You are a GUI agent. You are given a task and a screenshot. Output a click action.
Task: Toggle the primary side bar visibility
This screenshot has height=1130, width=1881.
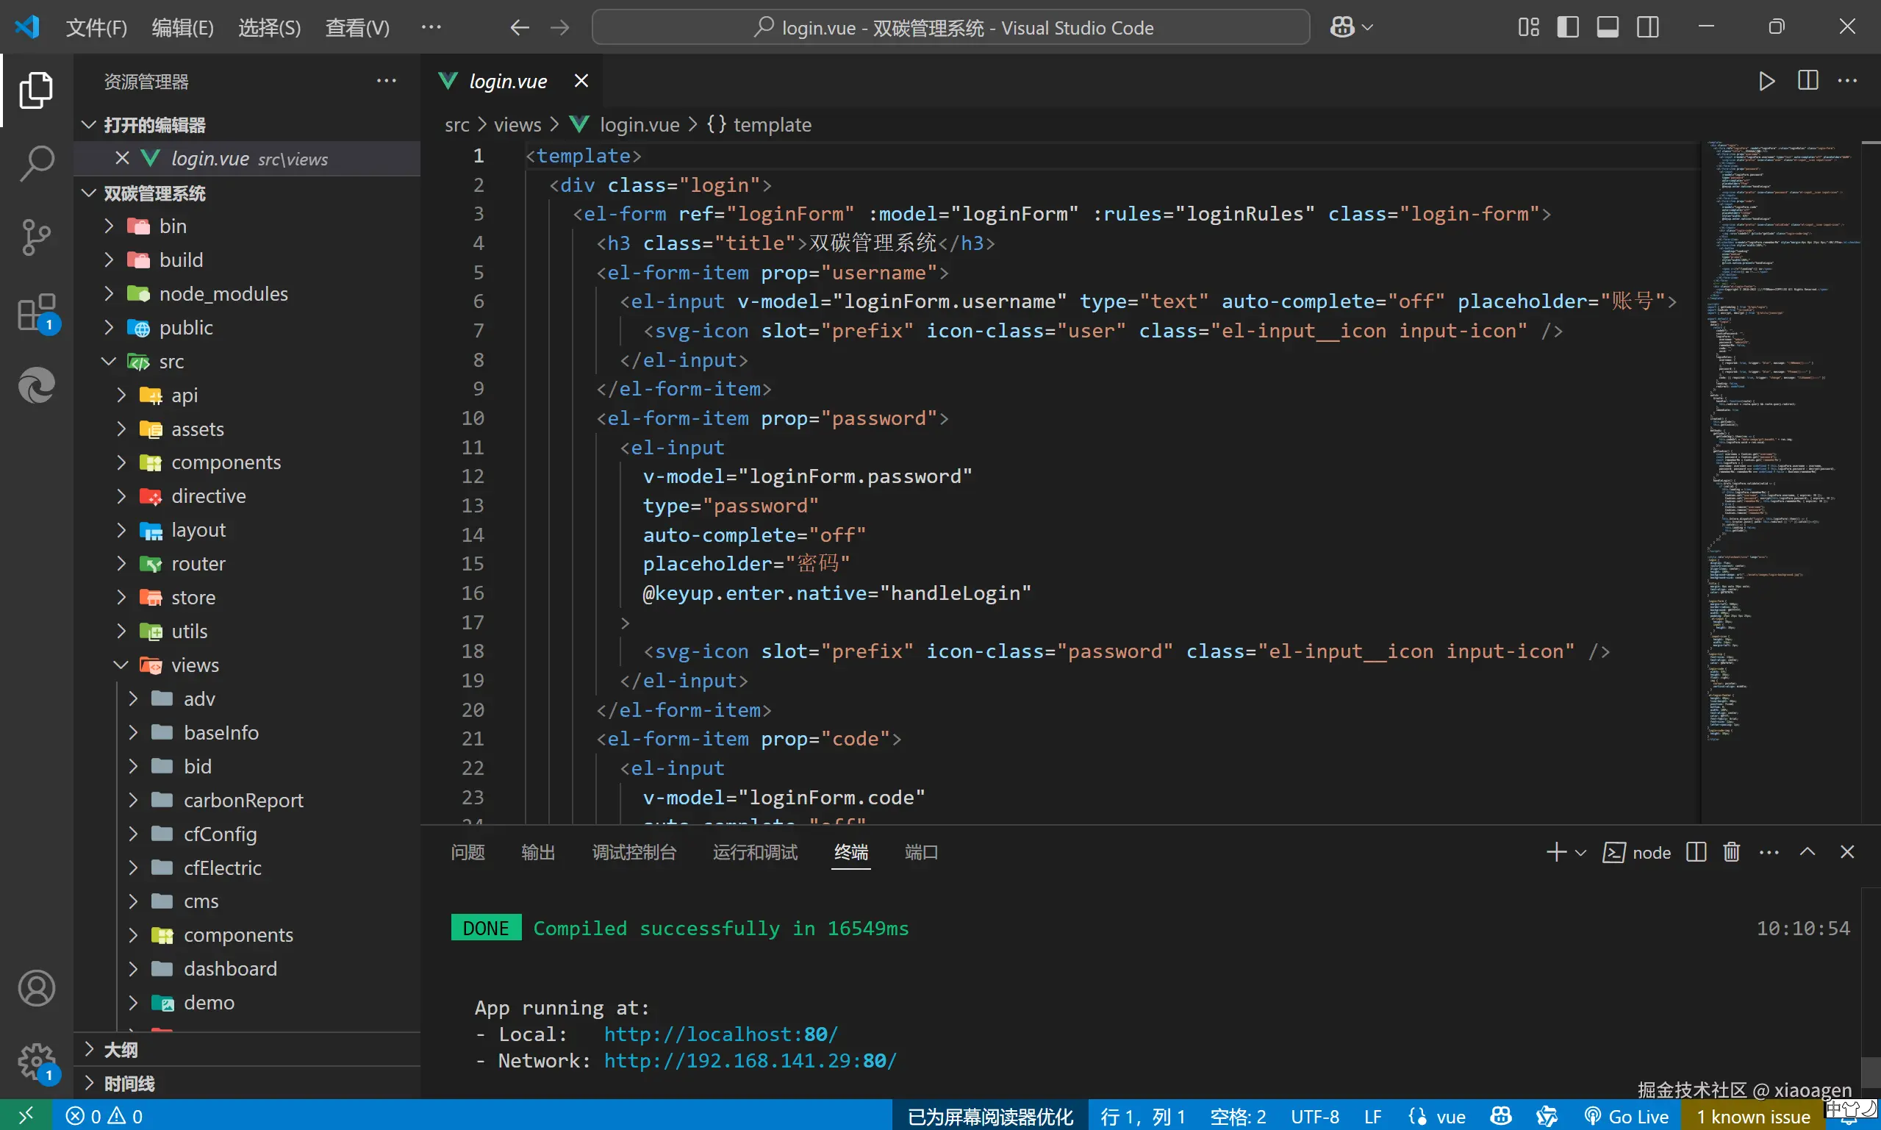1567,27
